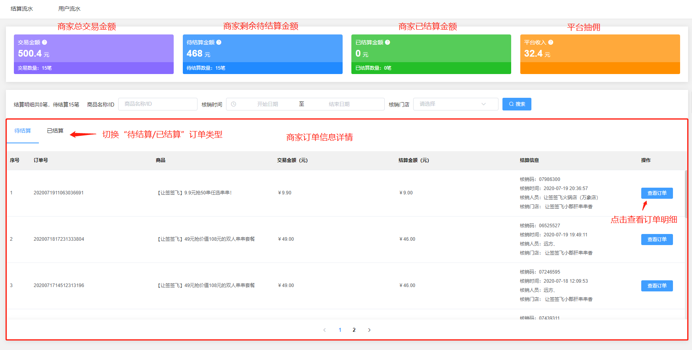Click order number 2020071911063036691
Screen dimensions: 692x350
point(59,193)
